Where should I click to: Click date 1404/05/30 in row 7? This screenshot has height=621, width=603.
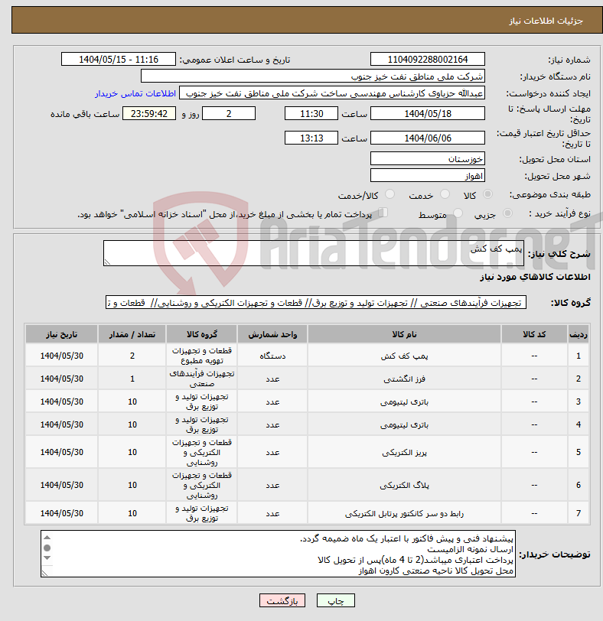tap(61, 513)
